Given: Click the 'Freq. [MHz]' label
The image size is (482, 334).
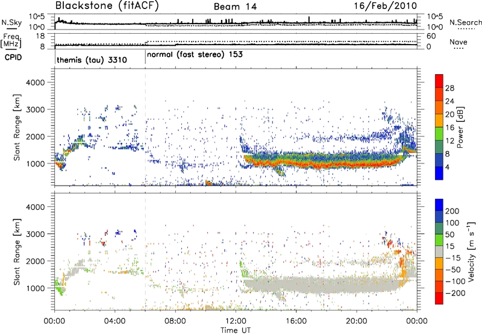Looking at the screenshot, I should [x=11, y=41].
